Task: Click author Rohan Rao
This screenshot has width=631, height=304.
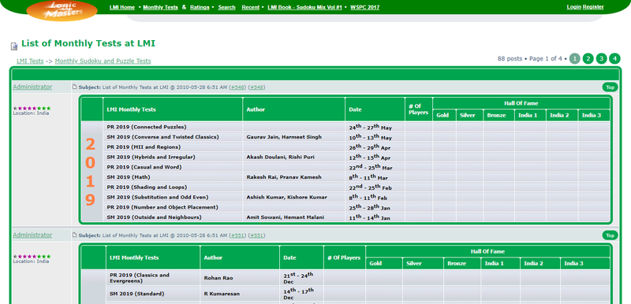Action: point(218,278)
